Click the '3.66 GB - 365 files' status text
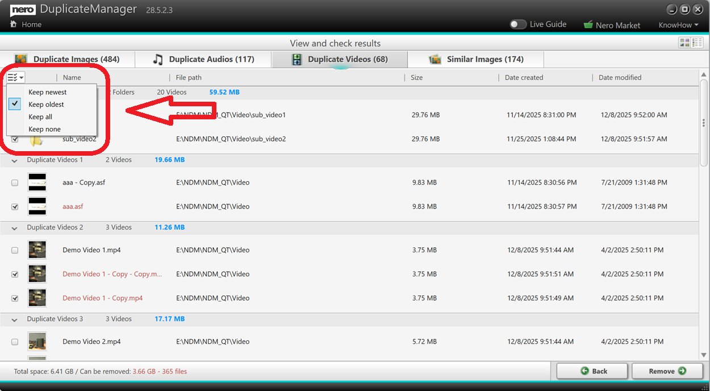Screen dimensions: 710x391 [160, 372]
